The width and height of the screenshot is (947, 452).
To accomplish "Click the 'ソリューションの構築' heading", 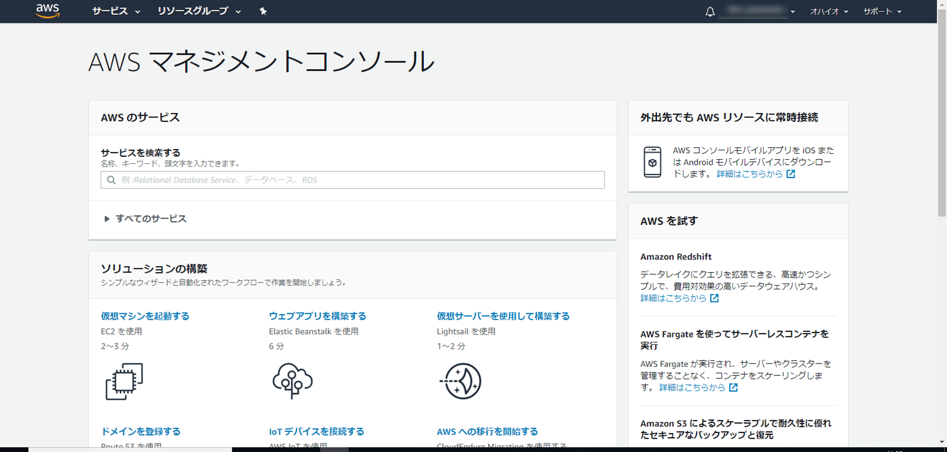I will point(154,269).
